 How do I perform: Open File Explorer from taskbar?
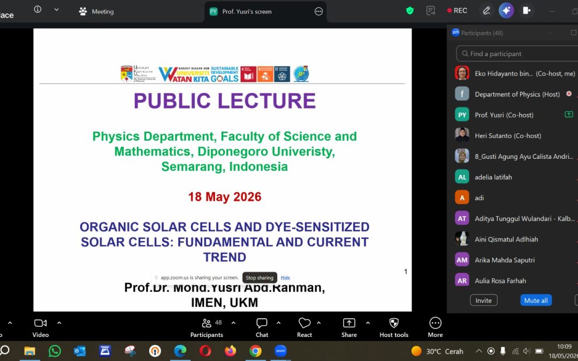(x=29, y=351)
